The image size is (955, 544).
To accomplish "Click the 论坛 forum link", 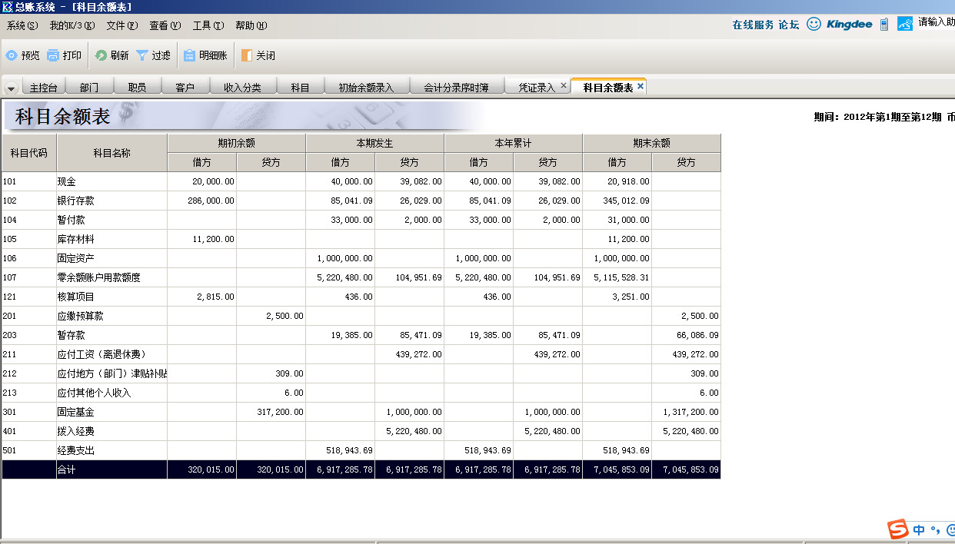I will 789,25.
